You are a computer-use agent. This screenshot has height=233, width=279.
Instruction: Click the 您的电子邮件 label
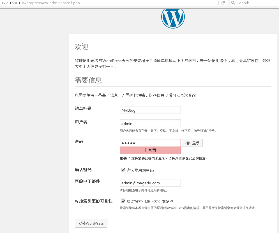pos(87,181)
